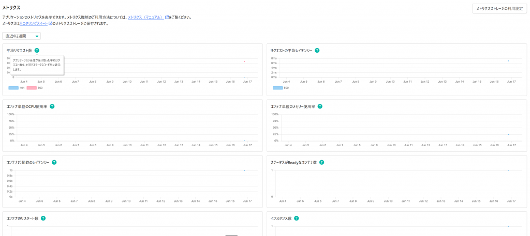This screenshot has height=236, width=530.
Task: Click the tooltip text about HTTPステータスコード
Action: pyautogui.click(x=37, y=65)
